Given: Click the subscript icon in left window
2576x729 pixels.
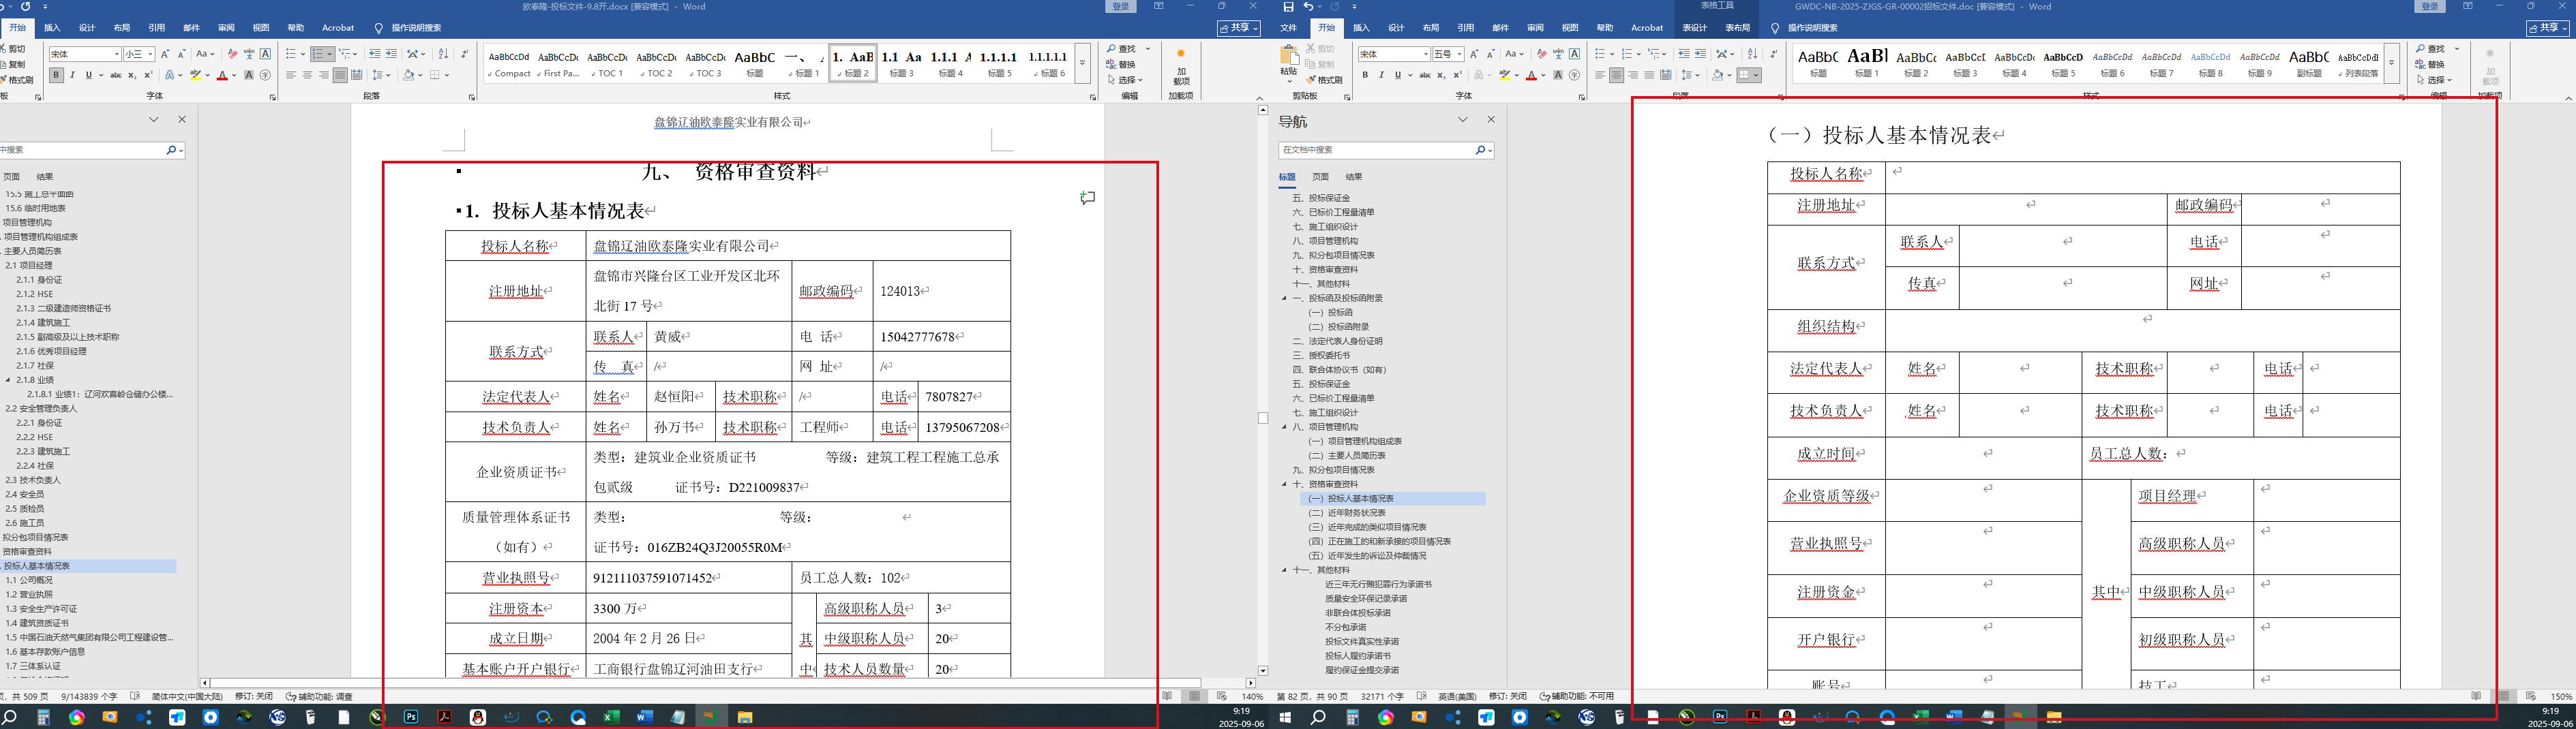Looking at the screenshot, I should click(132, 75).
